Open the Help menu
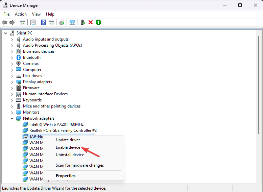The height and width of the screenshot is (192, 263). [50, 14]
